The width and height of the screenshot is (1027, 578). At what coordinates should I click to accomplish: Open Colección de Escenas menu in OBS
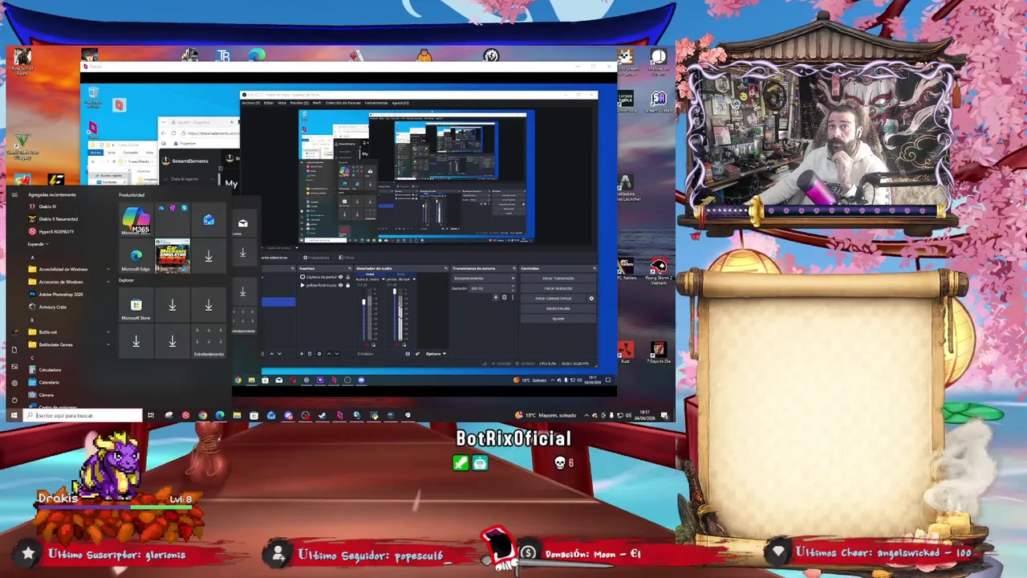[x=343, y=103]
